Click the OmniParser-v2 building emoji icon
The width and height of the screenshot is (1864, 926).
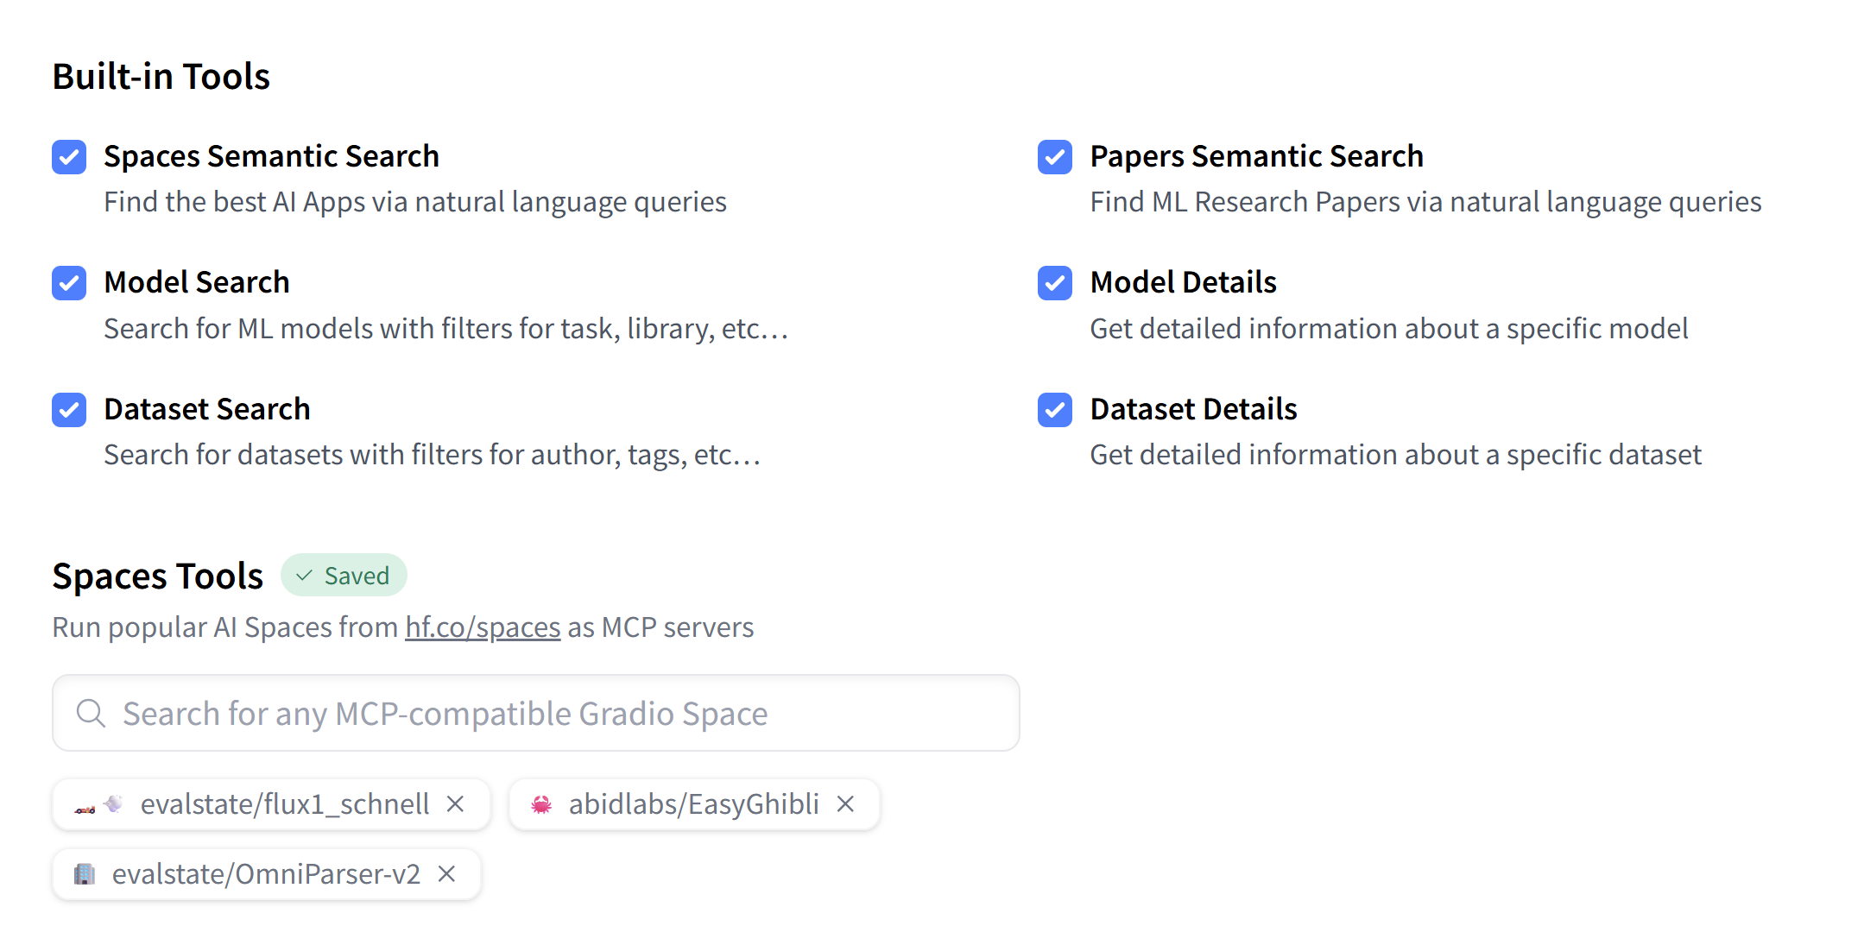85,874
